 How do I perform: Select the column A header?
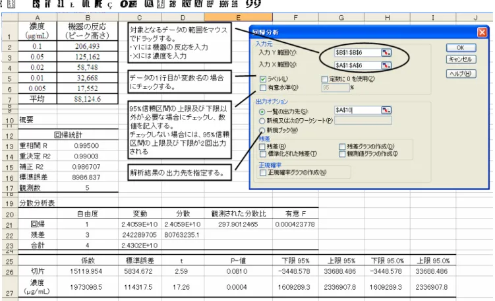click(38, 17)
